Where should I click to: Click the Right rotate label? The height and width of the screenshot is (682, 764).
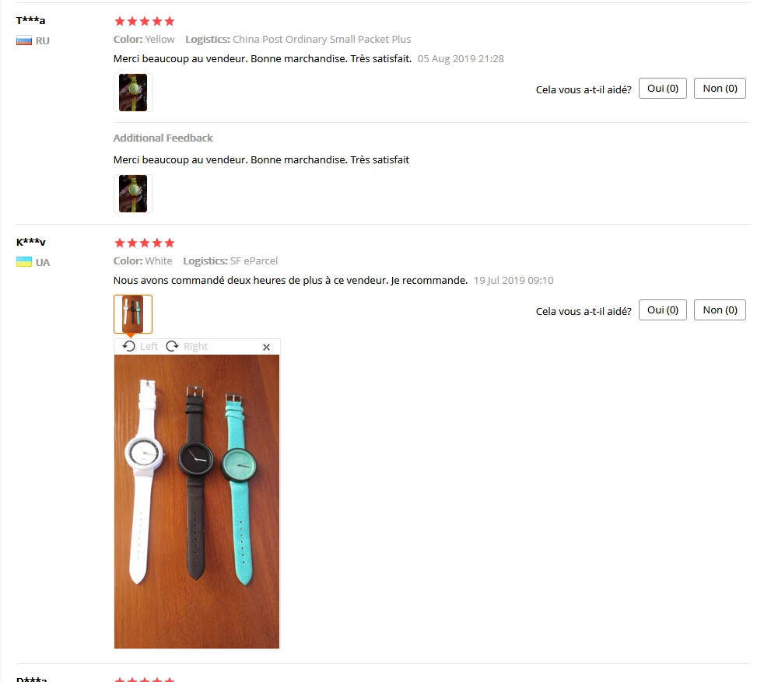coord(195,346)
